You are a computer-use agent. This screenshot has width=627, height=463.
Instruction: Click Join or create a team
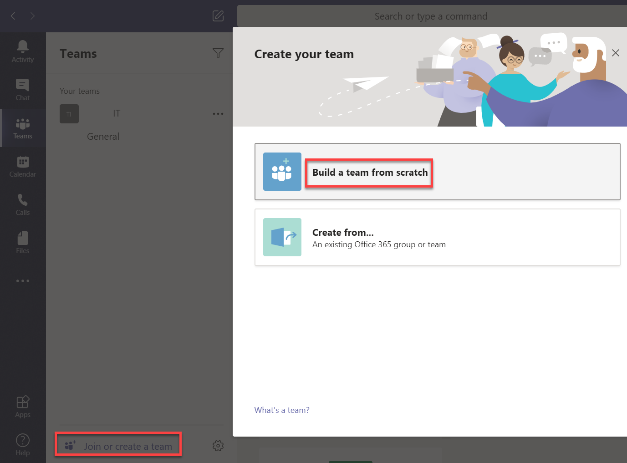point(118,446)
